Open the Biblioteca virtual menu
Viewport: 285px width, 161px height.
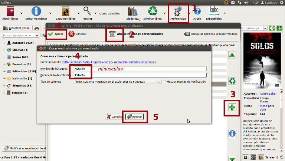pos(17,28)
